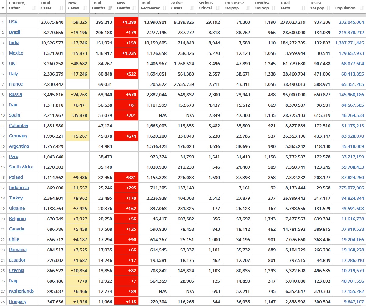366x306 pixels.
Task: Sort by Total Recovered column arrows
Action: point(165,8)
